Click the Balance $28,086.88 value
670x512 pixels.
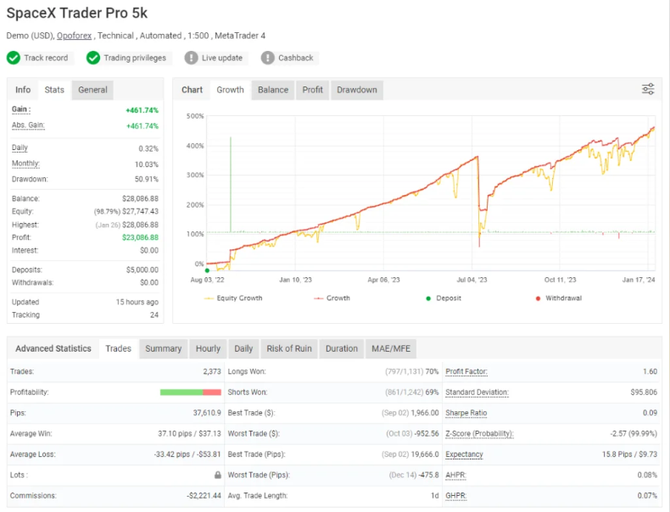pyautogui.click(x=140, y=198)
